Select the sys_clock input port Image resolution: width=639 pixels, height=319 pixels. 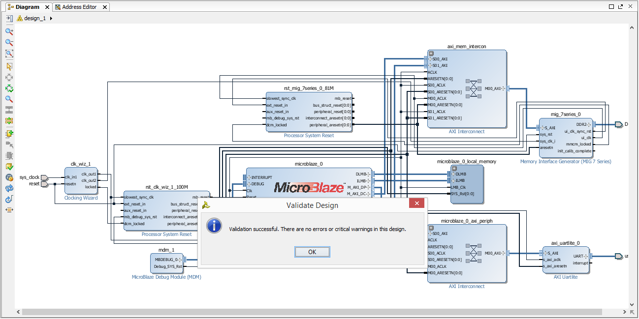click(x=44, y=177)
